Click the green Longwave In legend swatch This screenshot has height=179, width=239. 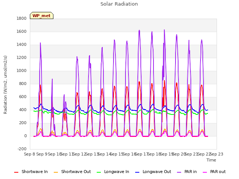99,172
